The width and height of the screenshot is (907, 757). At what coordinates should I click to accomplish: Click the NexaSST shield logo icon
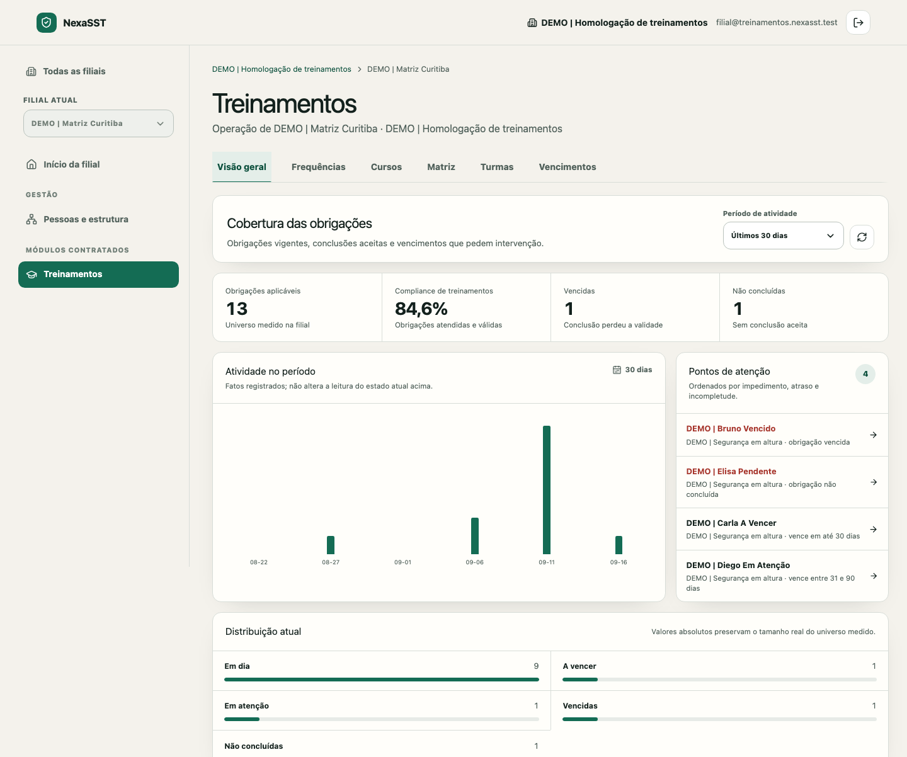click(x=47, y=23)
